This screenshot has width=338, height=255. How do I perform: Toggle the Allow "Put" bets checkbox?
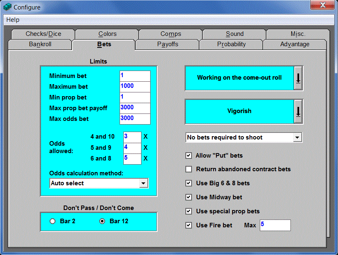click(189, 156)
